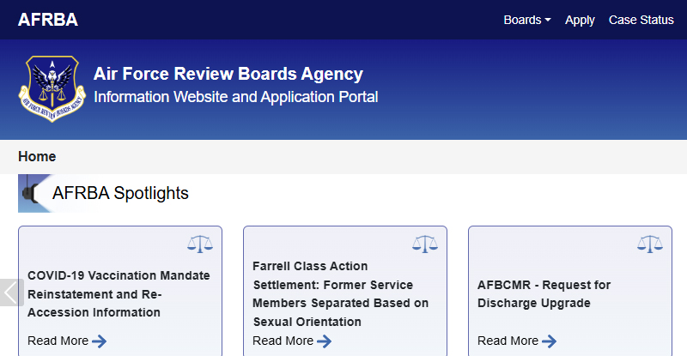Click the left carousel chevron to go previous

(10, 293)
